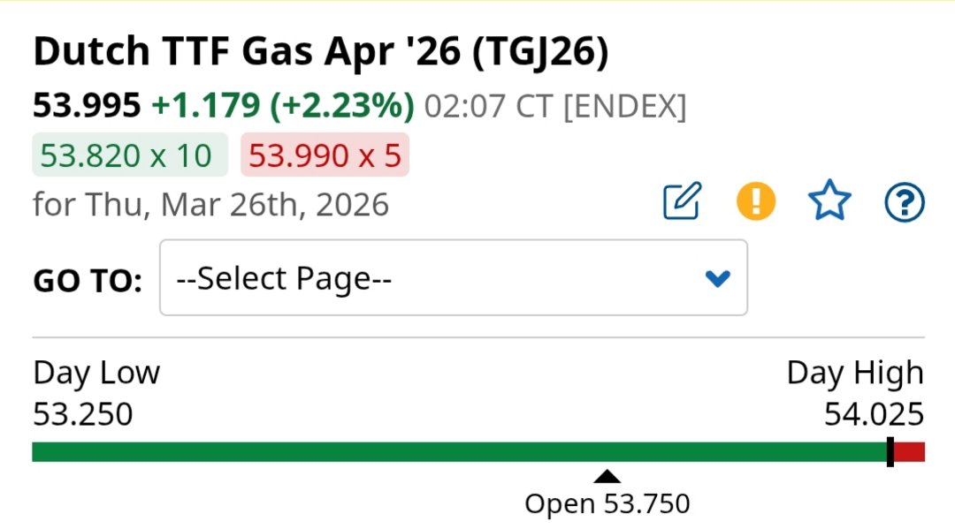Viewport: 955px width, 529px height.
Task: Click the pencil edit notes icon
Action: coord(682,201)
